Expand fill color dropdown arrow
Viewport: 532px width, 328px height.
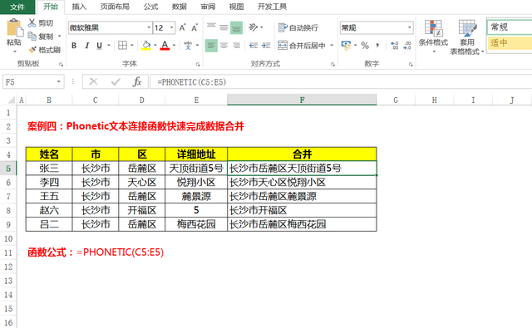(155, 46)
